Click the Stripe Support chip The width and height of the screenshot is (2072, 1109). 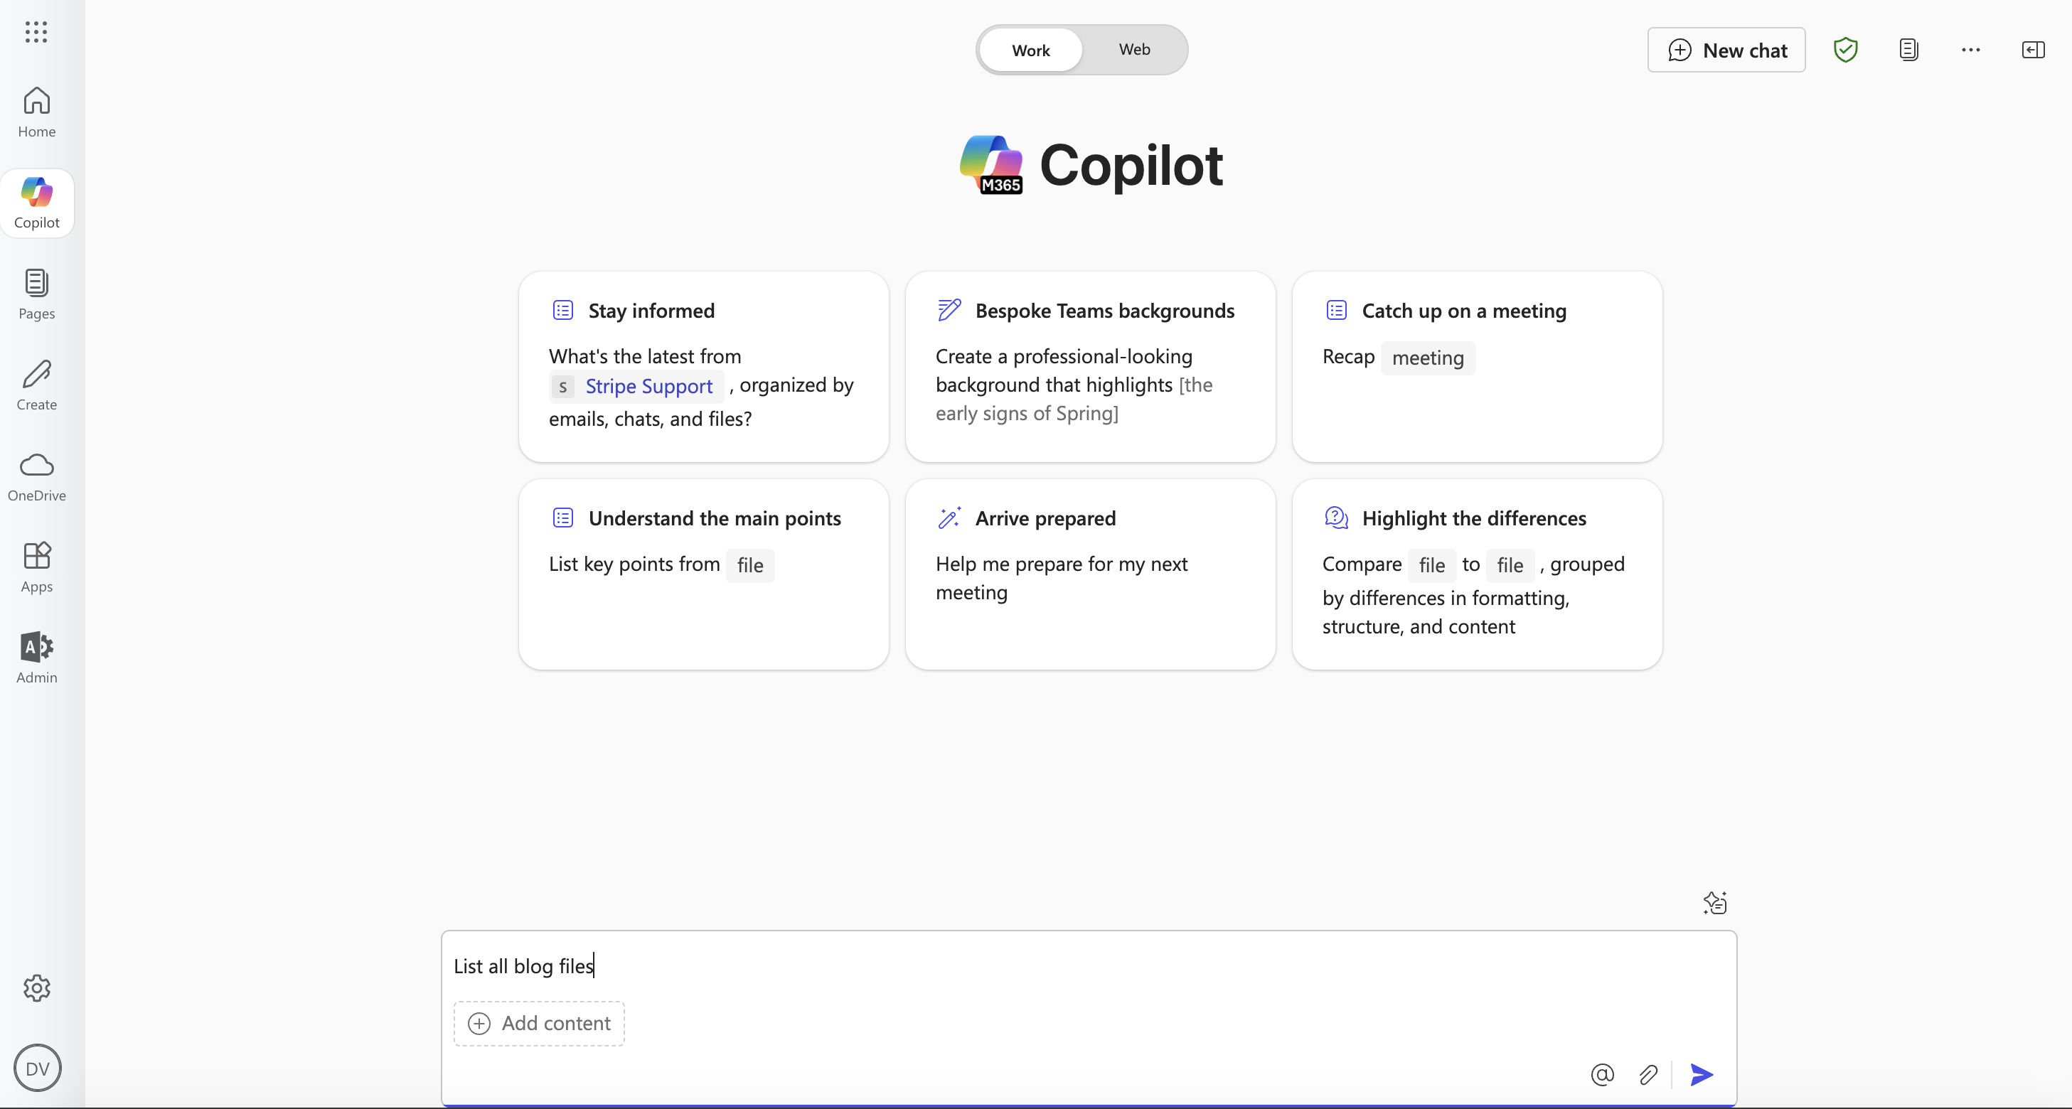coord(637,386)
